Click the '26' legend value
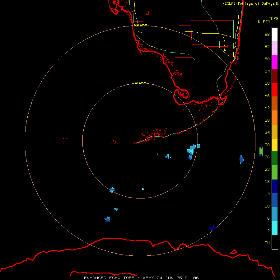Image resolution: width=280 pixels, height=280 pixels. [x=267, y=157]
